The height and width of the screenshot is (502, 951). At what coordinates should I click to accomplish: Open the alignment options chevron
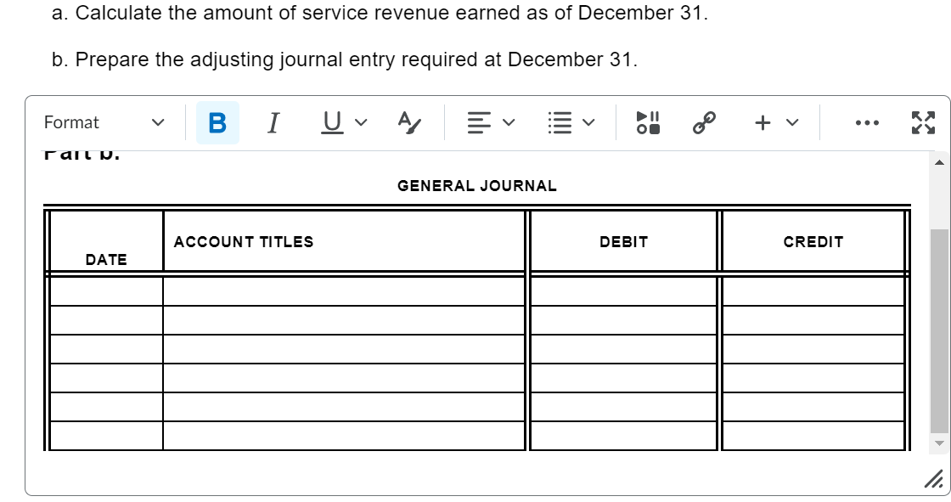507,123
